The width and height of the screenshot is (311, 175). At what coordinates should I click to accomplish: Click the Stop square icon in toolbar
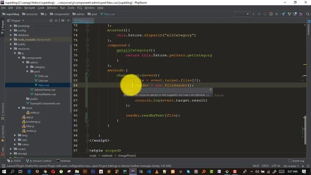pyautogui.click(x=276, y=14)
